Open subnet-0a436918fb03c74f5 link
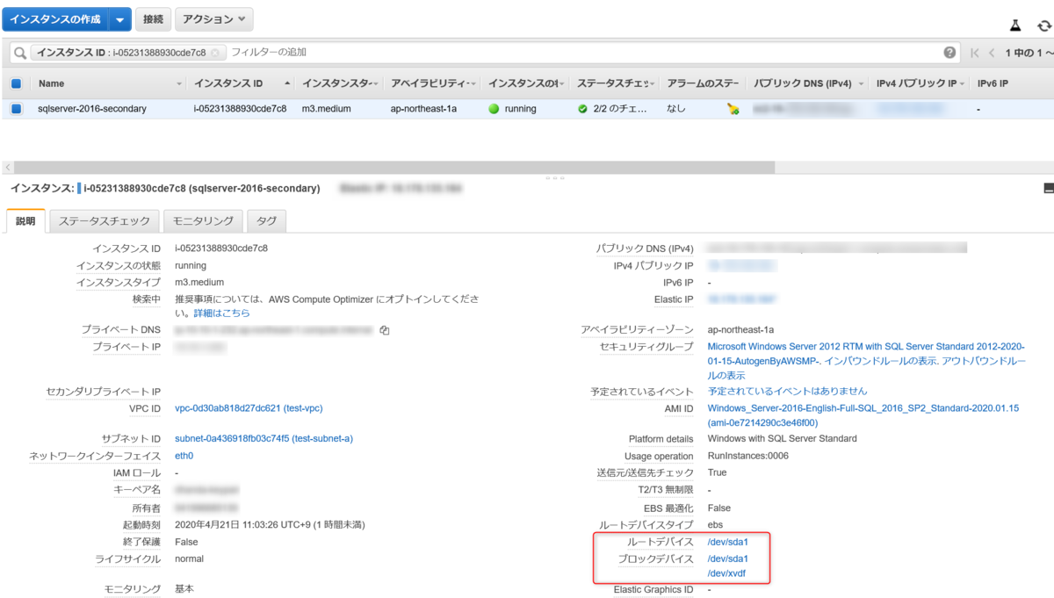 pos(263,438)
